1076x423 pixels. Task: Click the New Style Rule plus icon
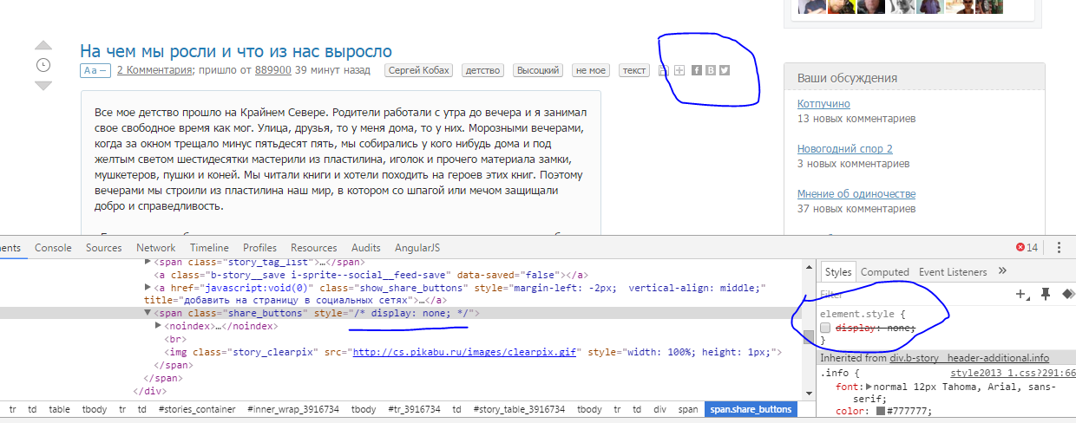[1021, 295]
